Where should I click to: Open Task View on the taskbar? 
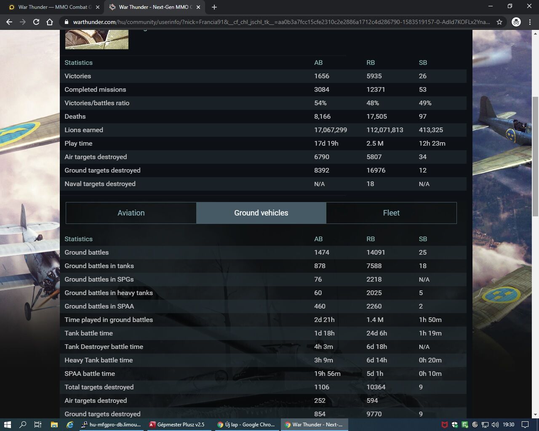point(38,425)
